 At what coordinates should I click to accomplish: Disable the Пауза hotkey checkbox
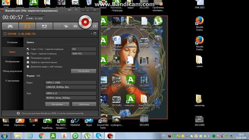coord(28,54)
